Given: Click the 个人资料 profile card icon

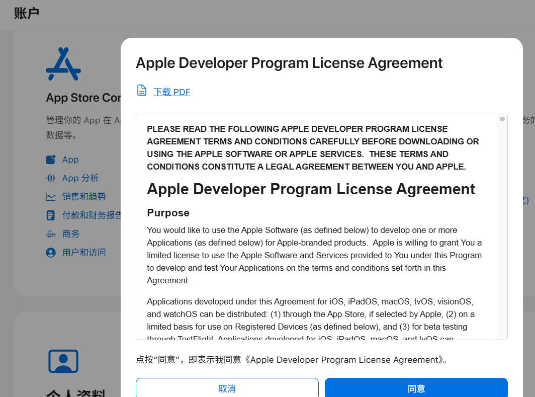Looking at the screenshot, I should click(63, 361).
